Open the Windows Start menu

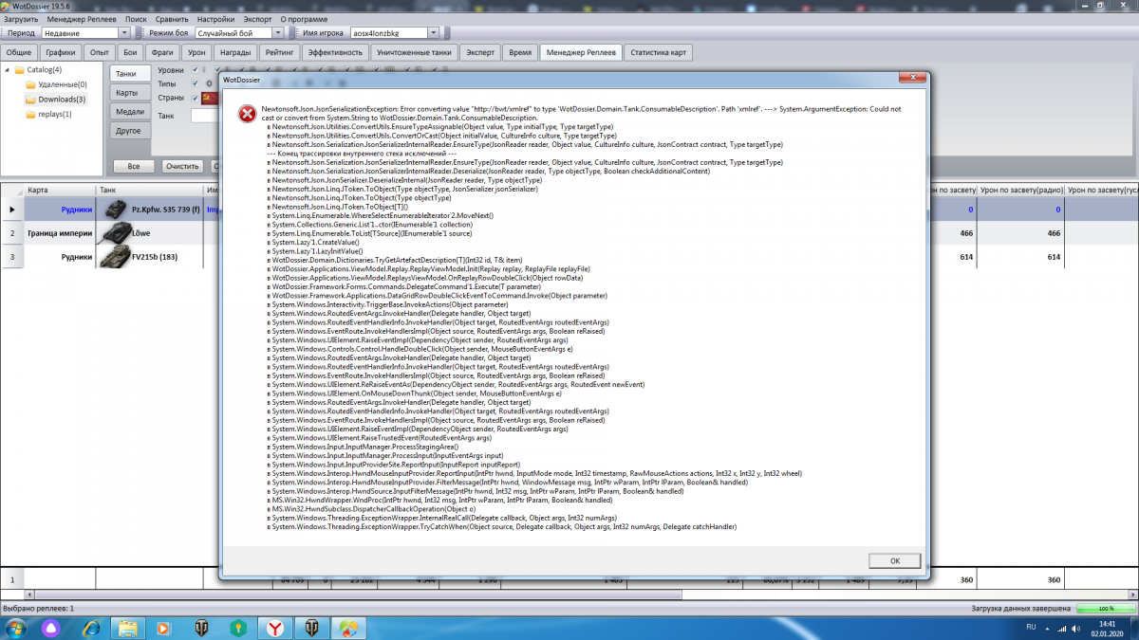click(17, 627)
